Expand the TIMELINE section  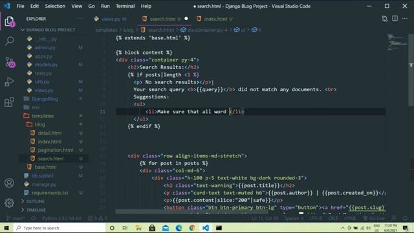coord(36,210)
